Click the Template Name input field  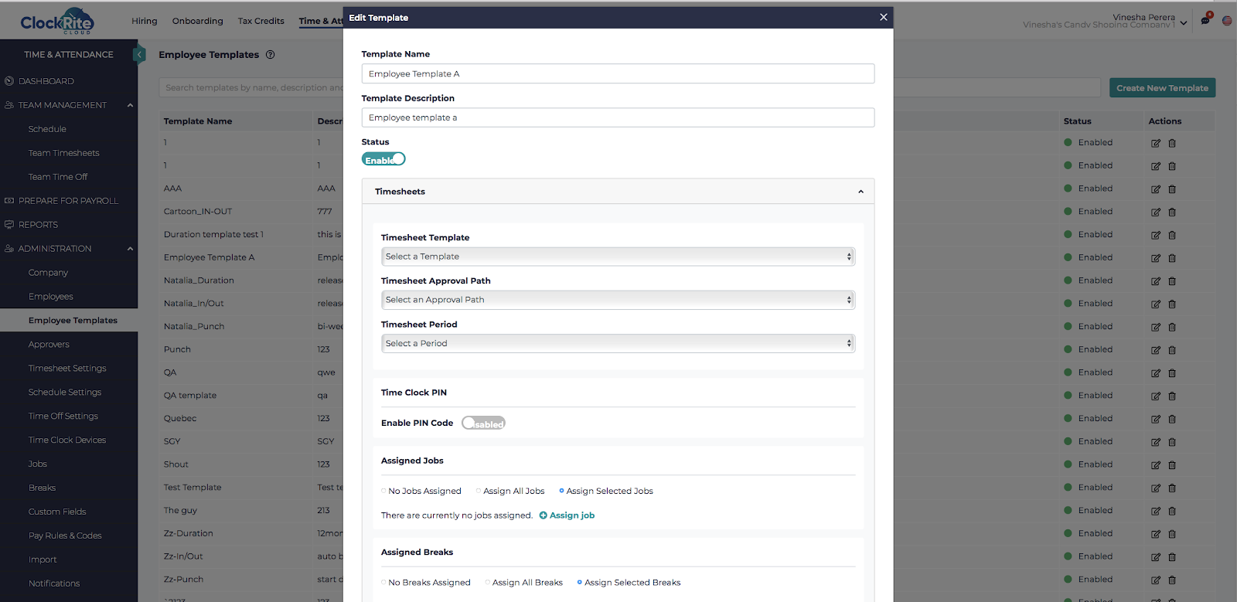coord(618,74)
